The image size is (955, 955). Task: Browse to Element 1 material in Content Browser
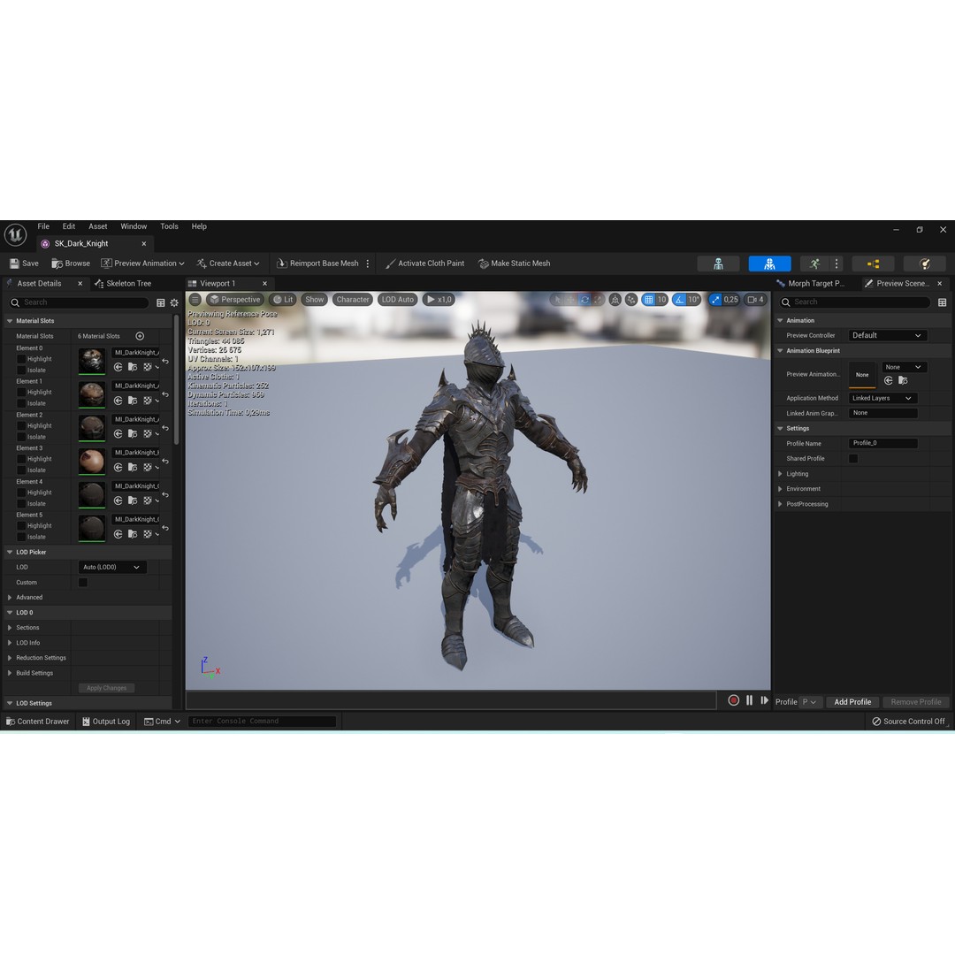pos(133,401)
